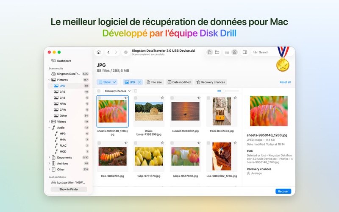
Task: Select the tram-8352473.jpg thumbnail image
Action: pyautogui.click(x=222, y=111)
